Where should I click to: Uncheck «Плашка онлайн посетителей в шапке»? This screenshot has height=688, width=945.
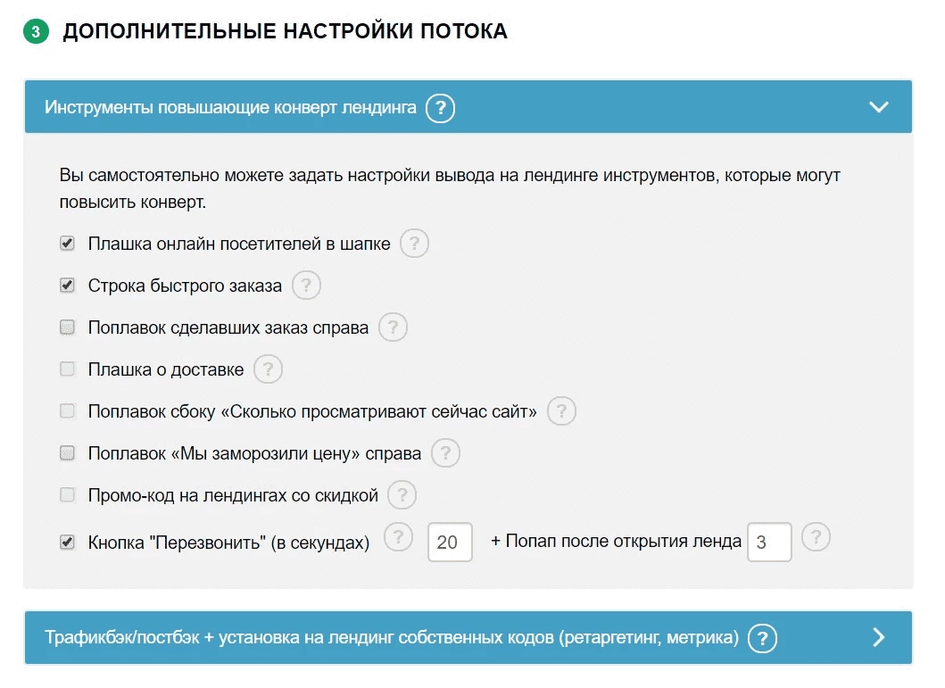click(x=67, y=244)
